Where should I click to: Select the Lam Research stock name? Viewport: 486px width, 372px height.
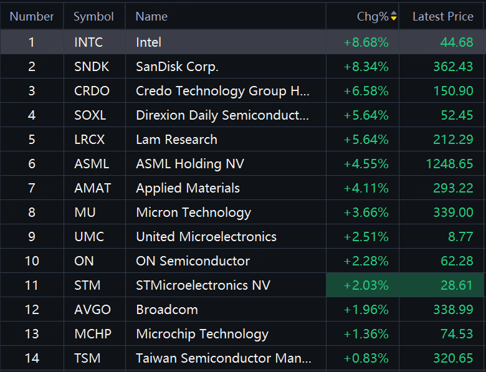coord(176,140)
